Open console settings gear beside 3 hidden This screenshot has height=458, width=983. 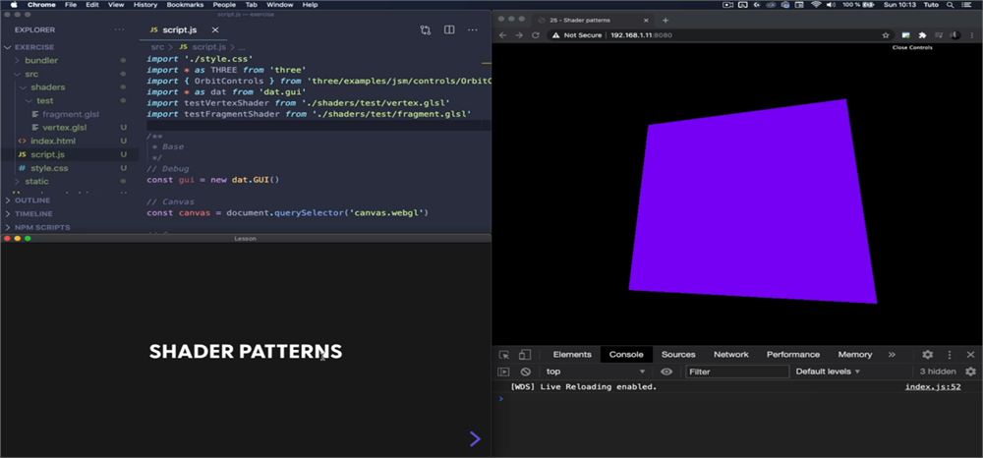[970, 372]
